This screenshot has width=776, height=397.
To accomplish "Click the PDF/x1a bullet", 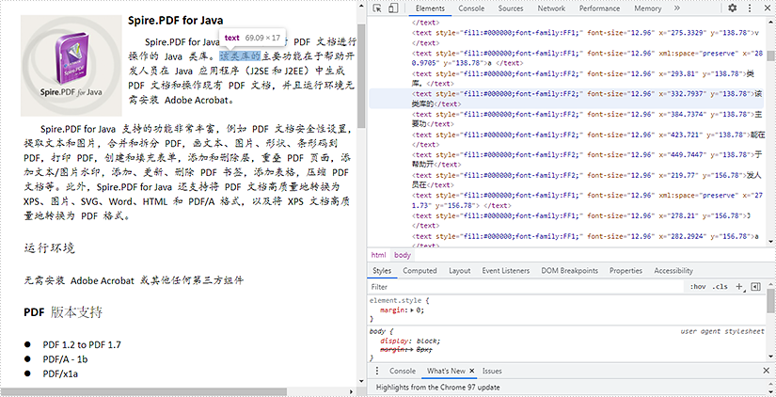I will click(60, 373).
